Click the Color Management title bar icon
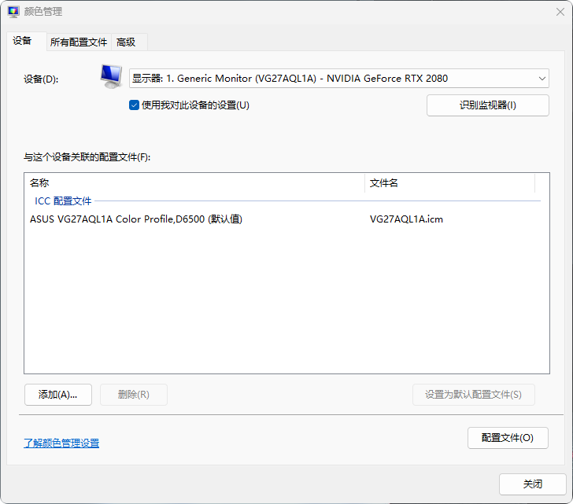The width and height of the screenshot is (573, 504). [13, 12]
